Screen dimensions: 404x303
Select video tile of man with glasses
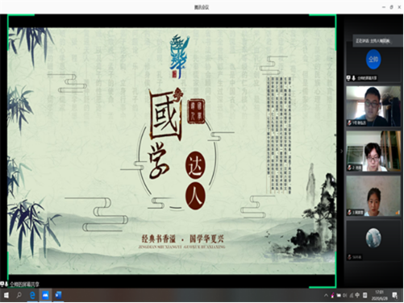[373, 106]
